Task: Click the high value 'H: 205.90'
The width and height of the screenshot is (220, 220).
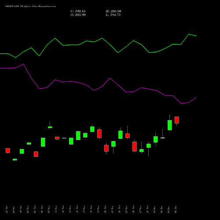Action: click(x=114, y=11)
